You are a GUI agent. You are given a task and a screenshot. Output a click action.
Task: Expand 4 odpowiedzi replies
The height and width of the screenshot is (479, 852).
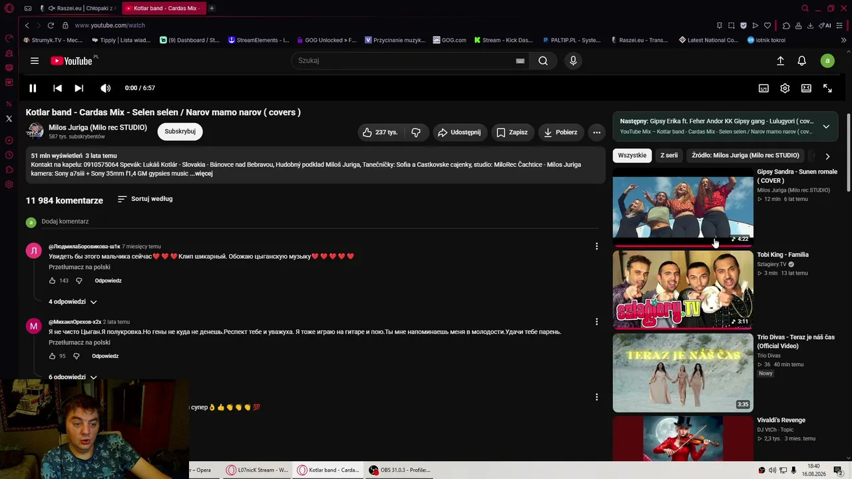(x=73, y=302)
